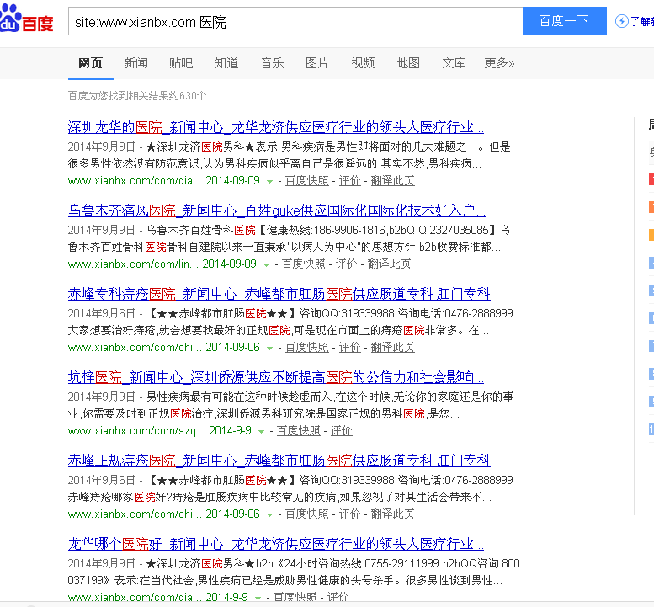This screenshot has width=654, height=607.
Task: Click the lightning icon beside 了解
Action: pos(621,21)
